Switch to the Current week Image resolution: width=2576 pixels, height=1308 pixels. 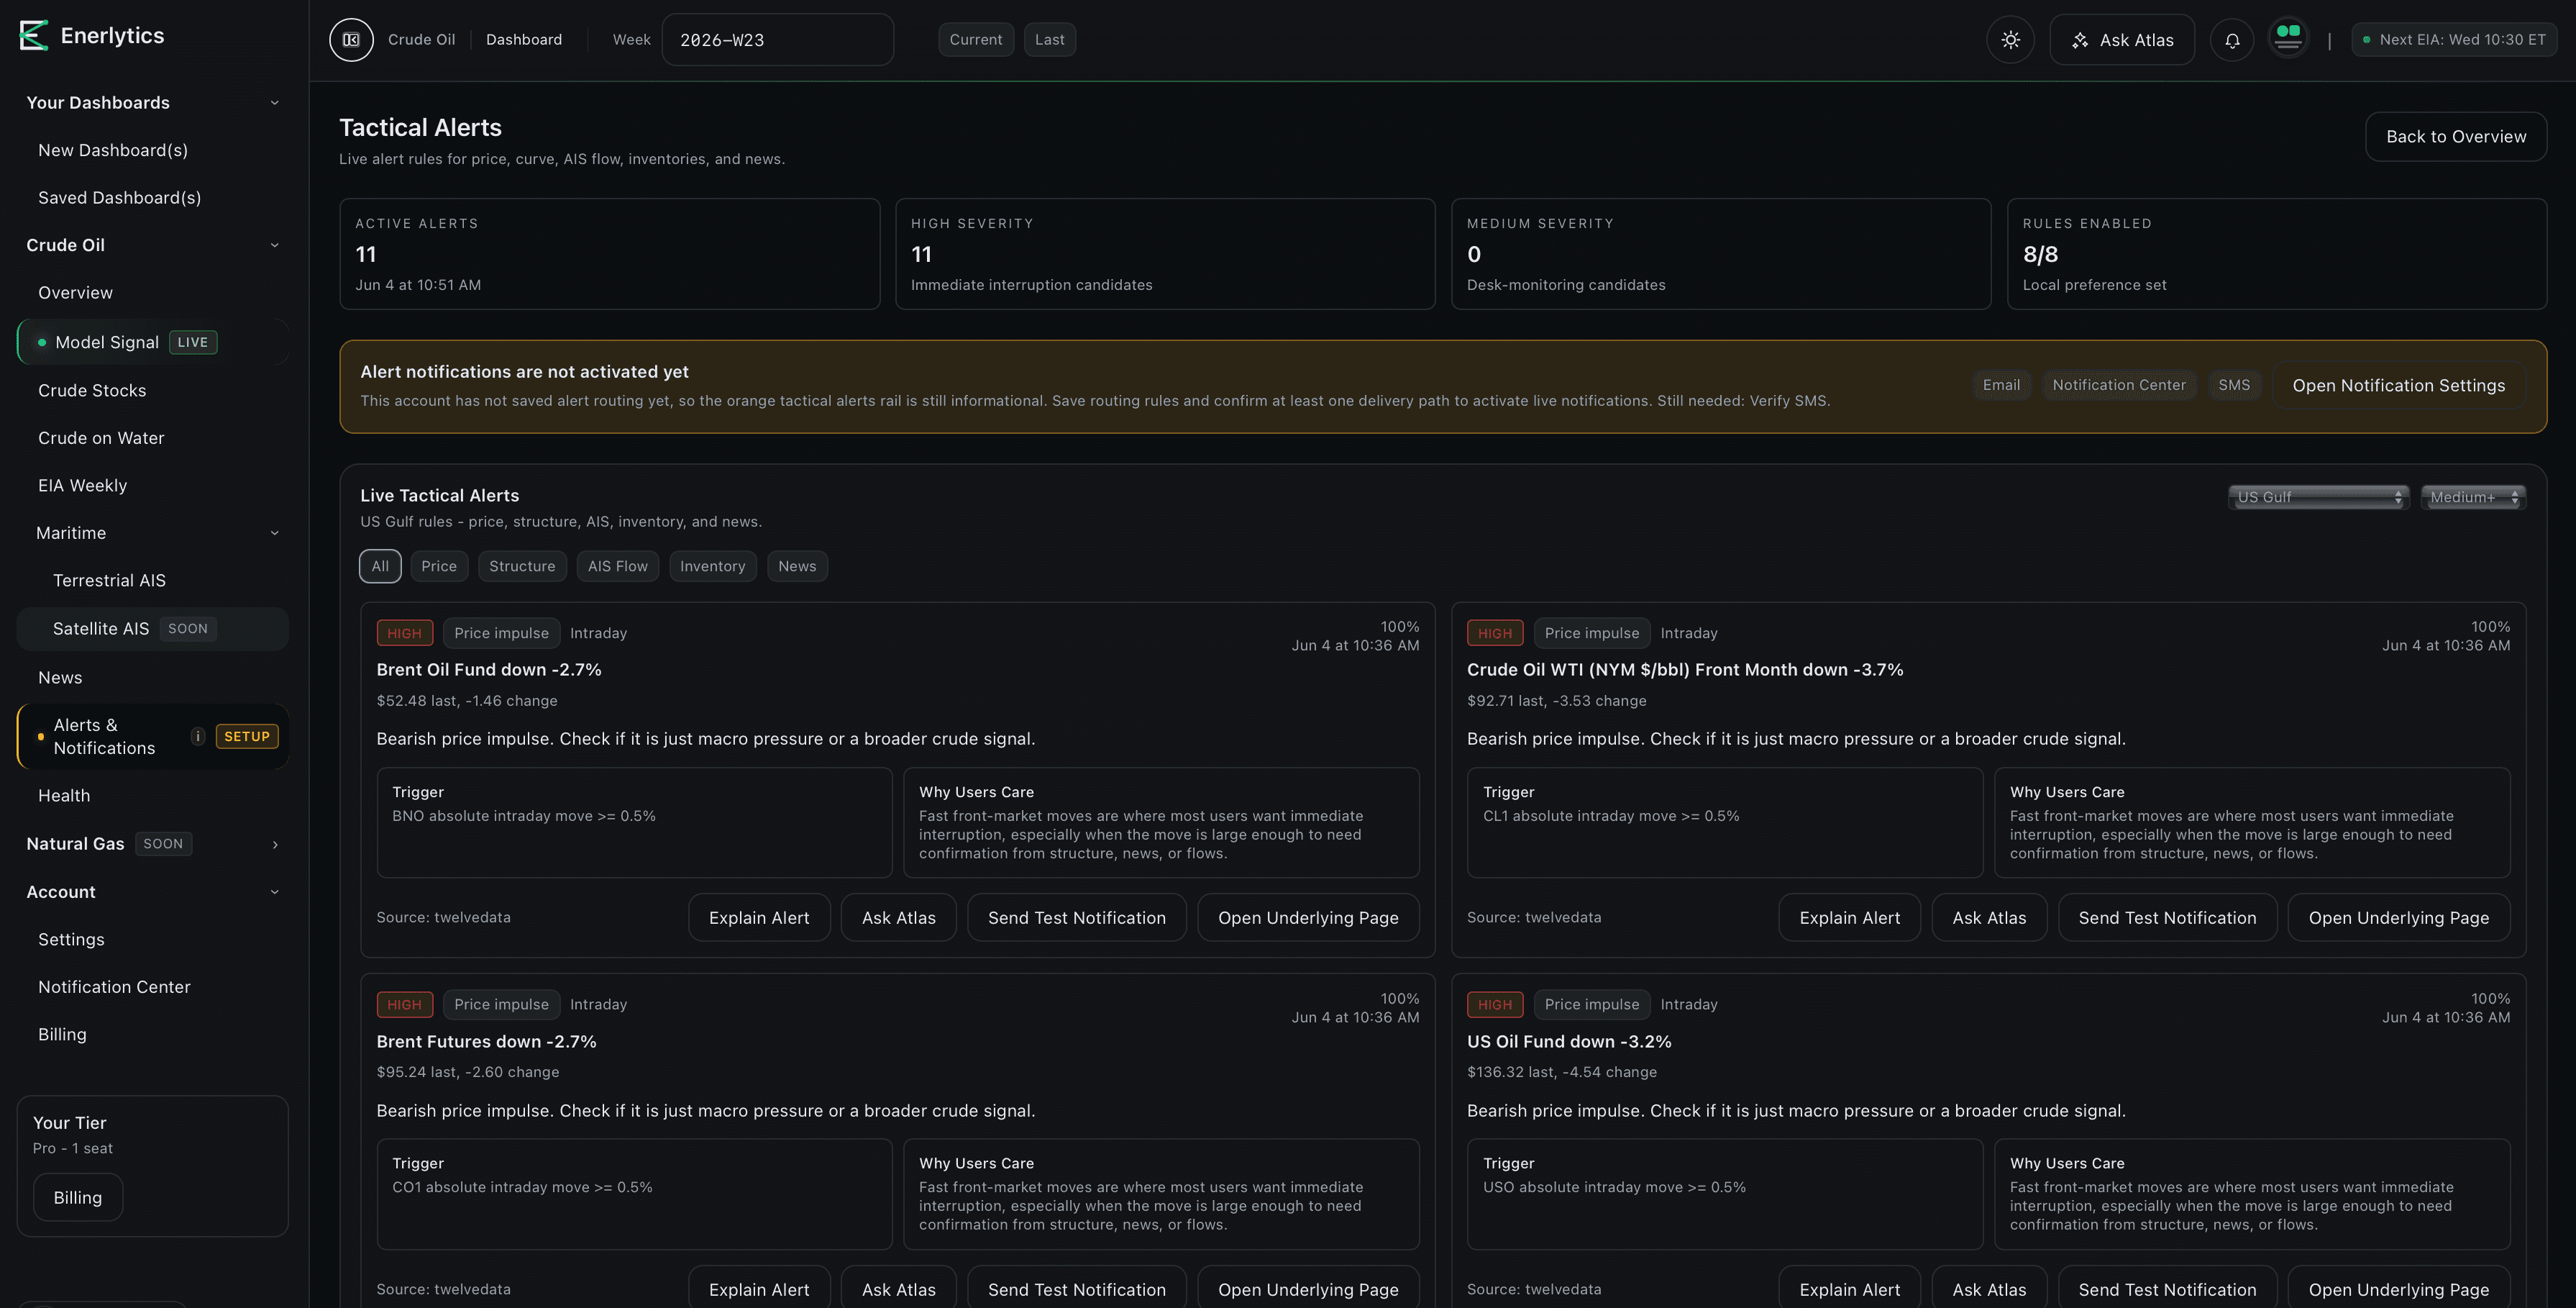tap(975, 40)
